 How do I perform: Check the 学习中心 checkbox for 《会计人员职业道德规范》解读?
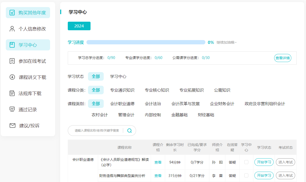coord(246,162)
